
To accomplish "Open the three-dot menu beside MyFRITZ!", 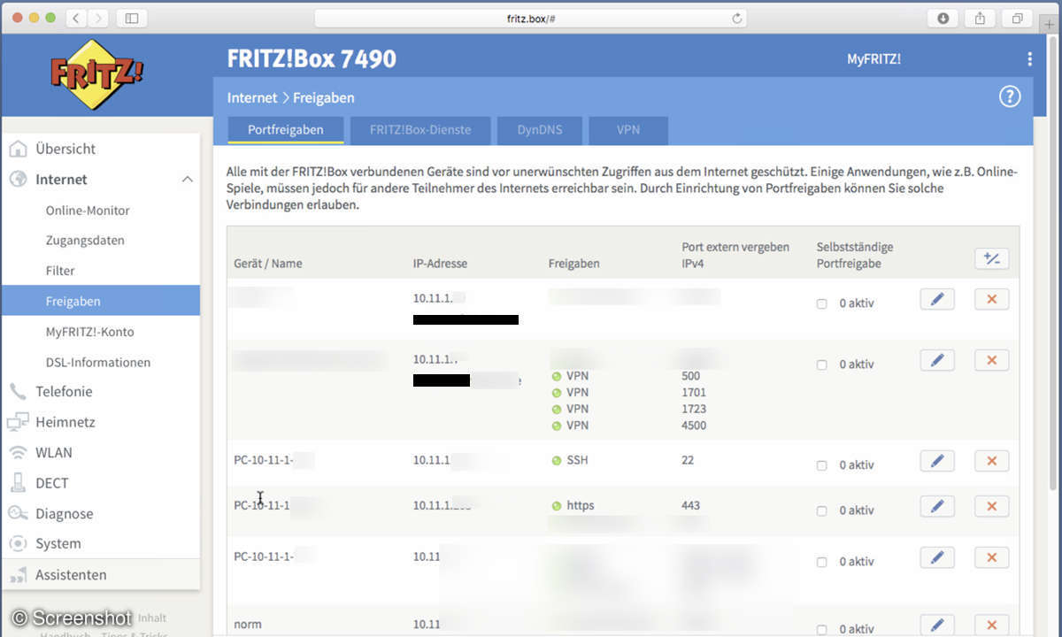I will pos(1029,59).
